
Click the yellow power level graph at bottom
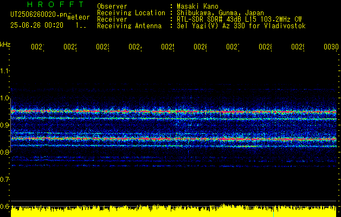[173, 210]
